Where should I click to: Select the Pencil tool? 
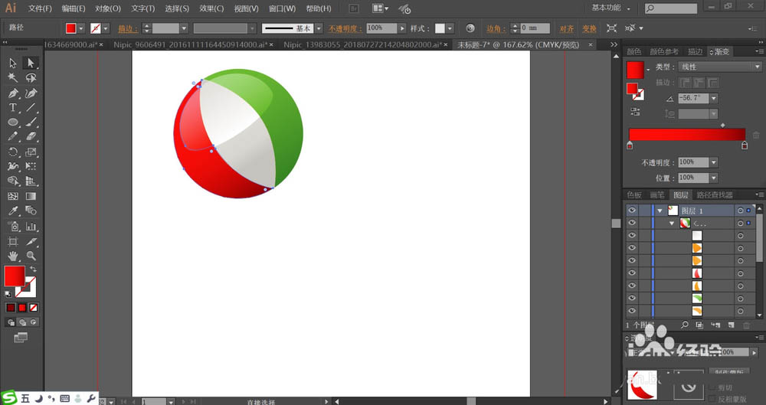click(13, 137)
